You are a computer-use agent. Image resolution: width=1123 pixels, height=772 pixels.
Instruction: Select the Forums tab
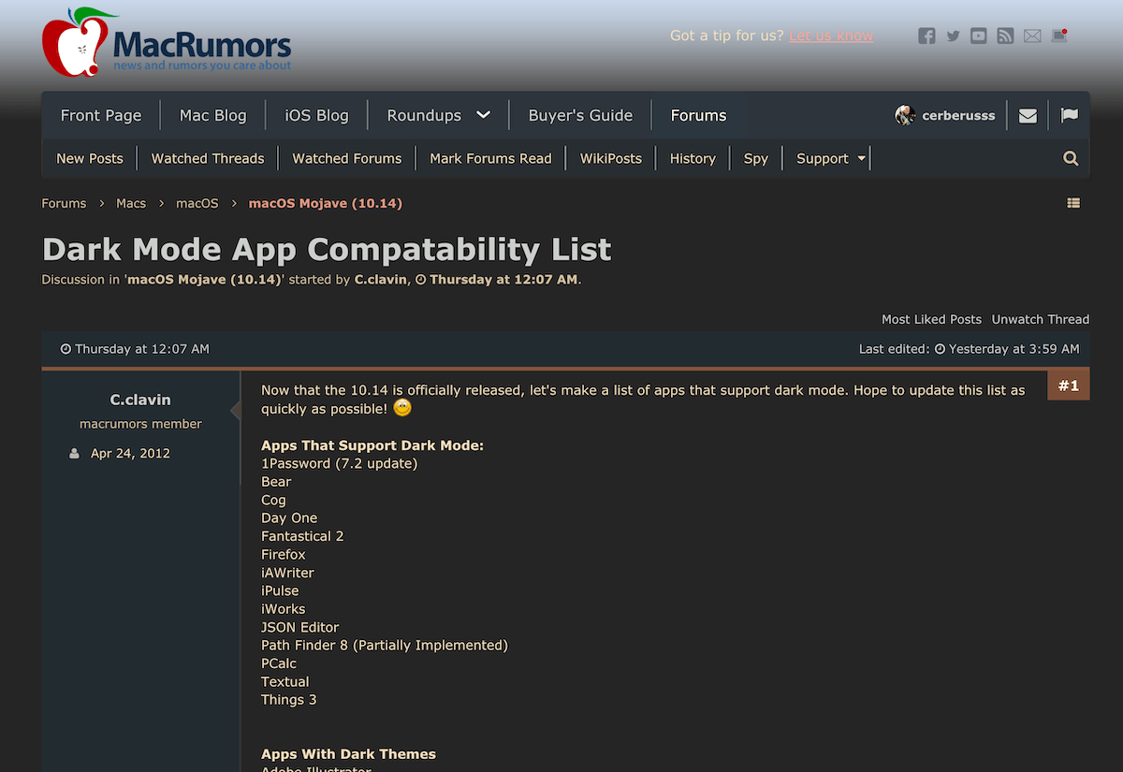point(698,115)
